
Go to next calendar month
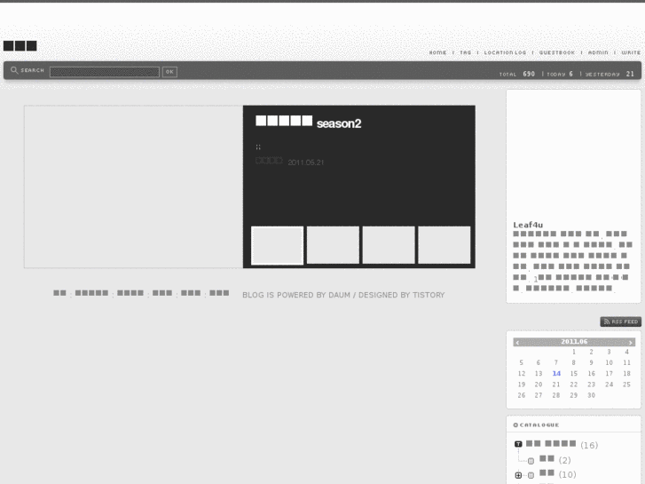[x=630, y=342]
